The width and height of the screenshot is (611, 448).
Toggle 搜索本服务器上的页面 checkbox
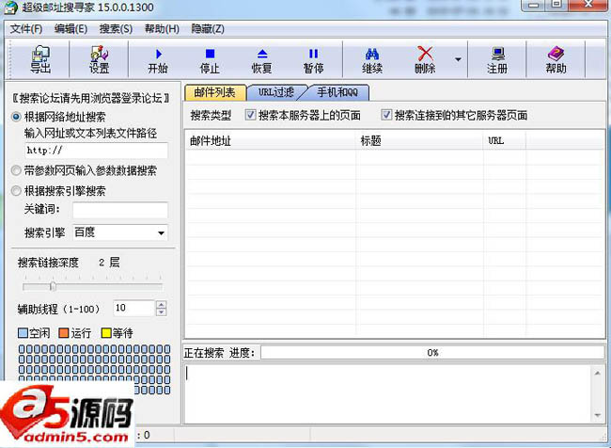tap(251, 115)
